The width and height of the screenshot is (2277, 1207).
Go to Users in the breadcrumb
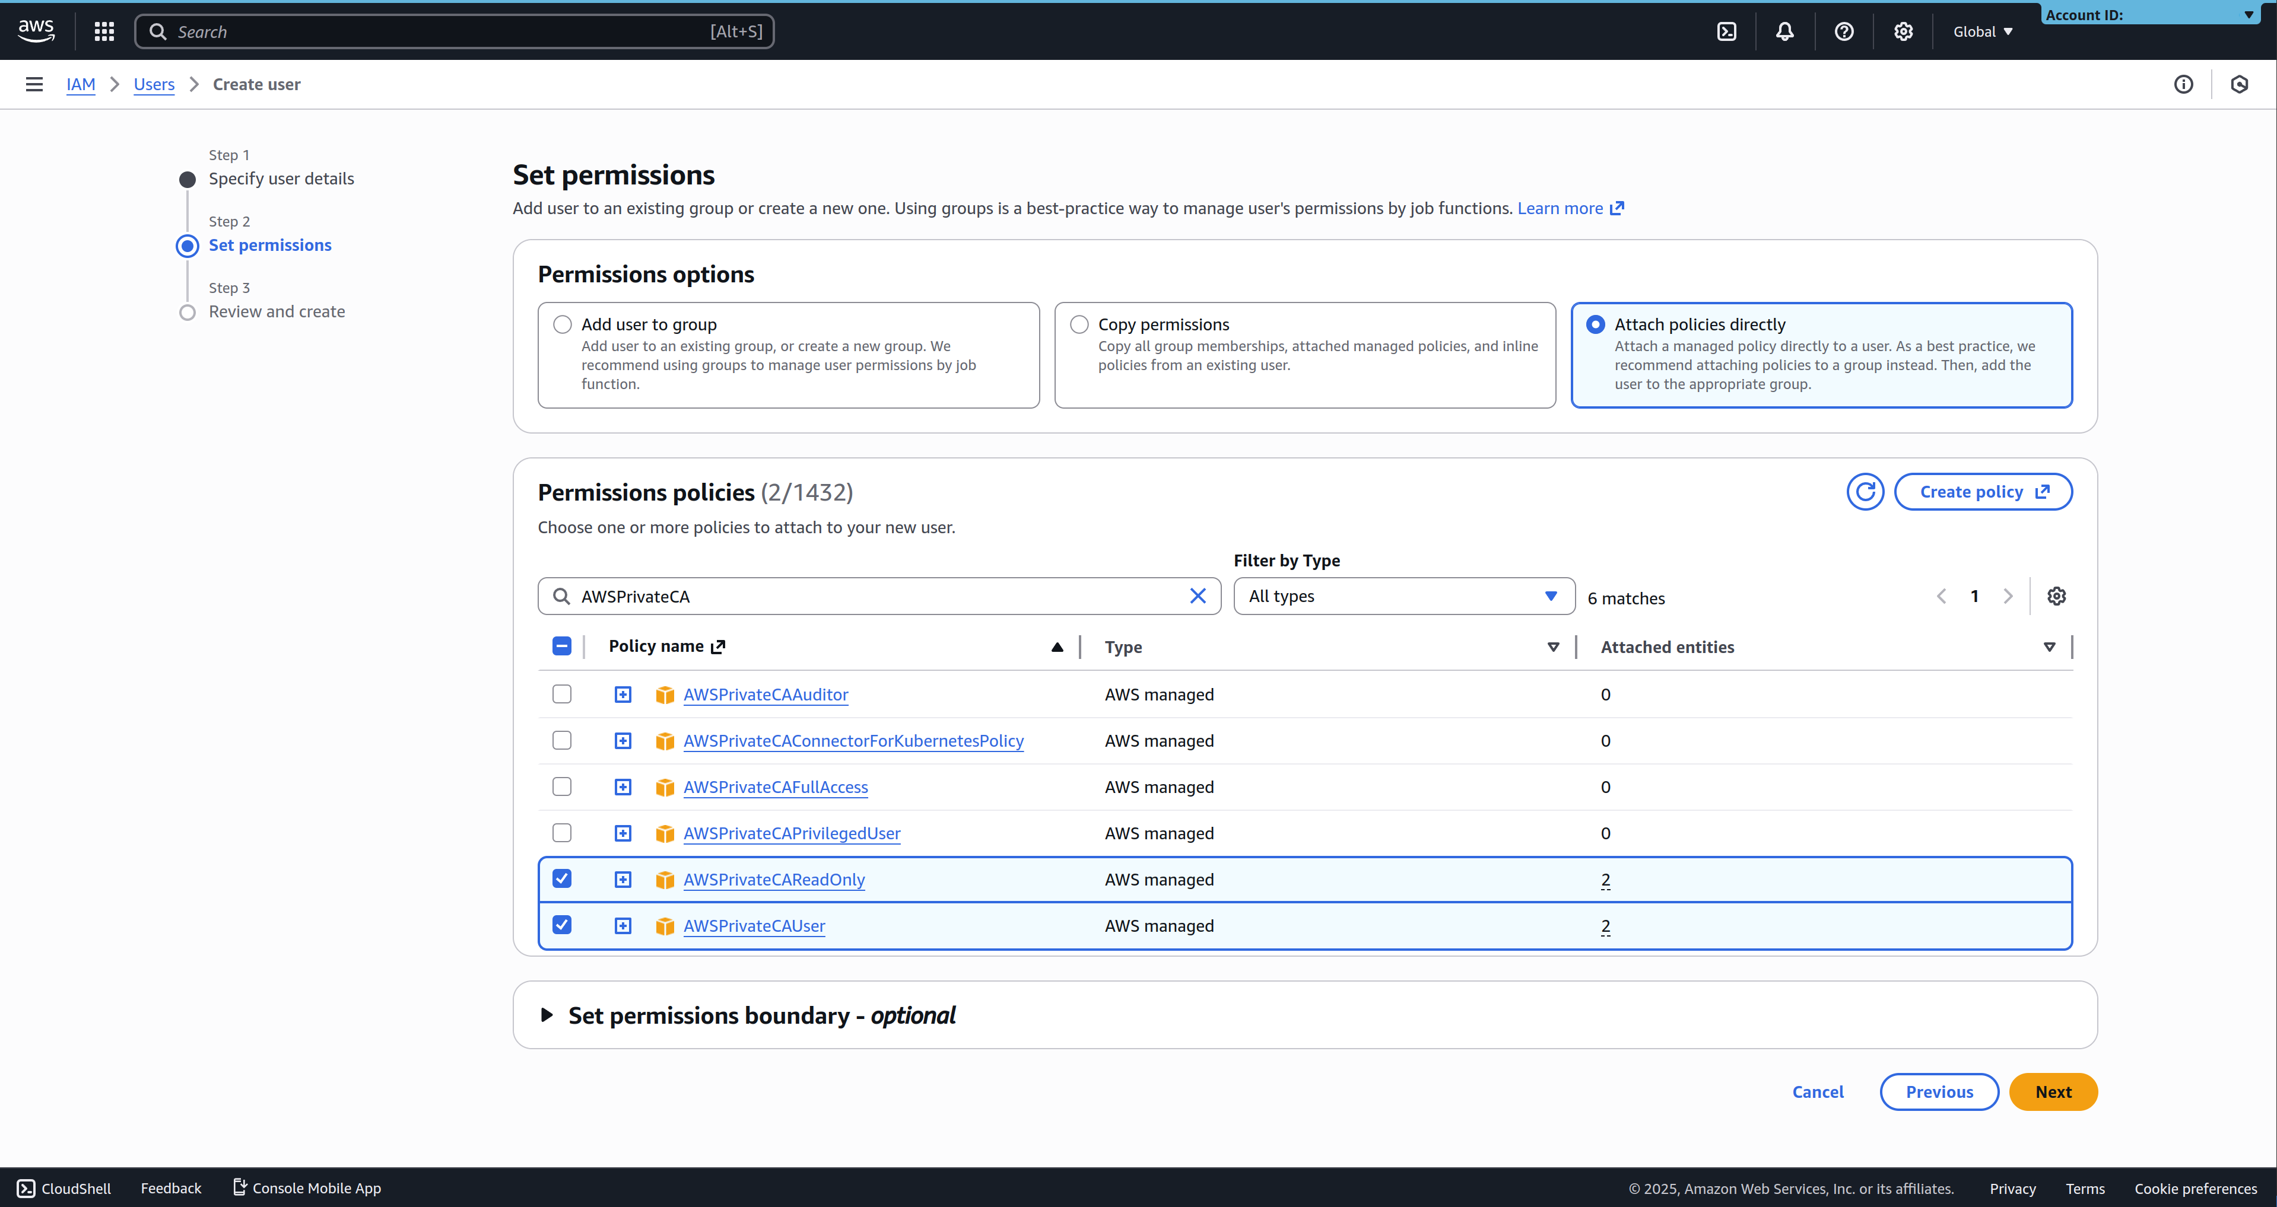coord(154,84)
